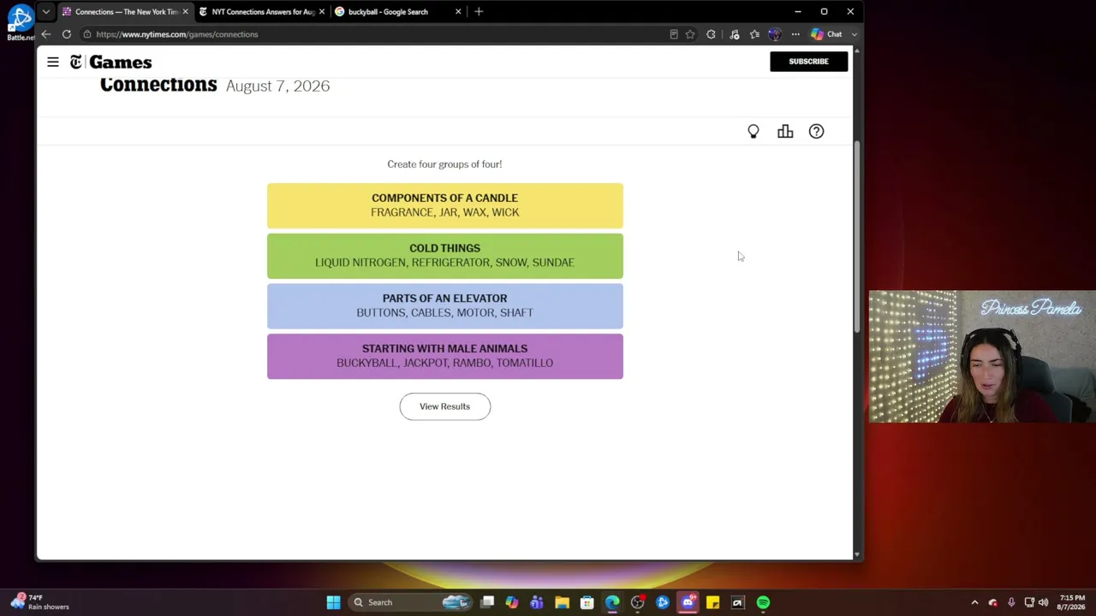
Task: Go back to the previous page
Action: tap(45, 34)
